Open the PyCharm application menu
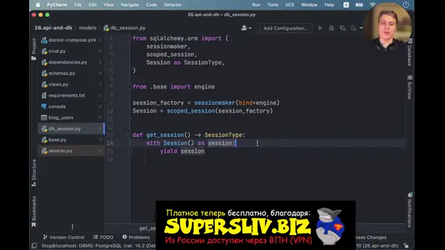445x250 pixels. [x=57, y=5]
